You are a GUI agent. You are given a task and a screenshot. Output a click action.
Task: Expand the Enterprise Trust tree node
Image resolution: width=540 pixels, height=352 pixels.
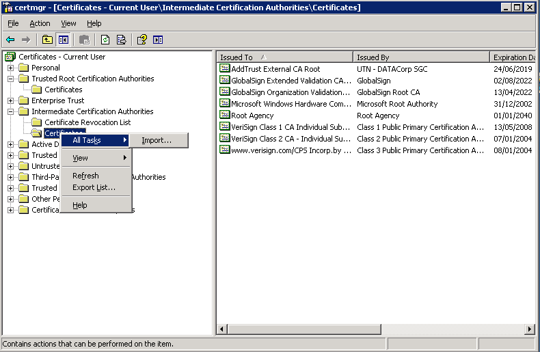11,100
